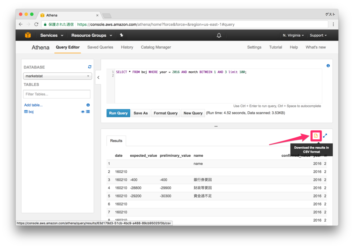The width and height of the screenshot is (354, 248).
Task: Click the -29900 preliminary value cell
Action: click(166, 188)
